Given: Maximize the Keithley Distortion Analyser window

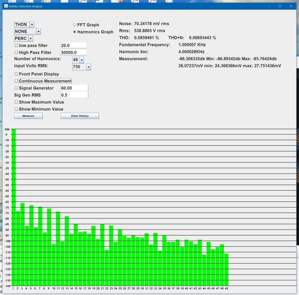Looking at the screenshot, I should tap(280, 6).
